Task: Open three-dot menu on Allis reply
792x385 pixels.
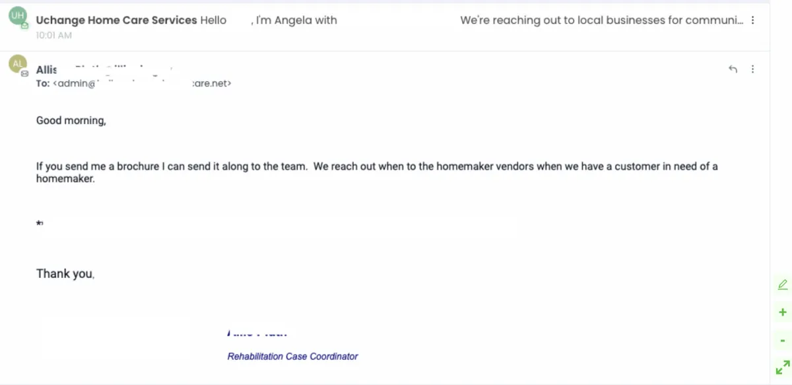Action: (753, 69)
